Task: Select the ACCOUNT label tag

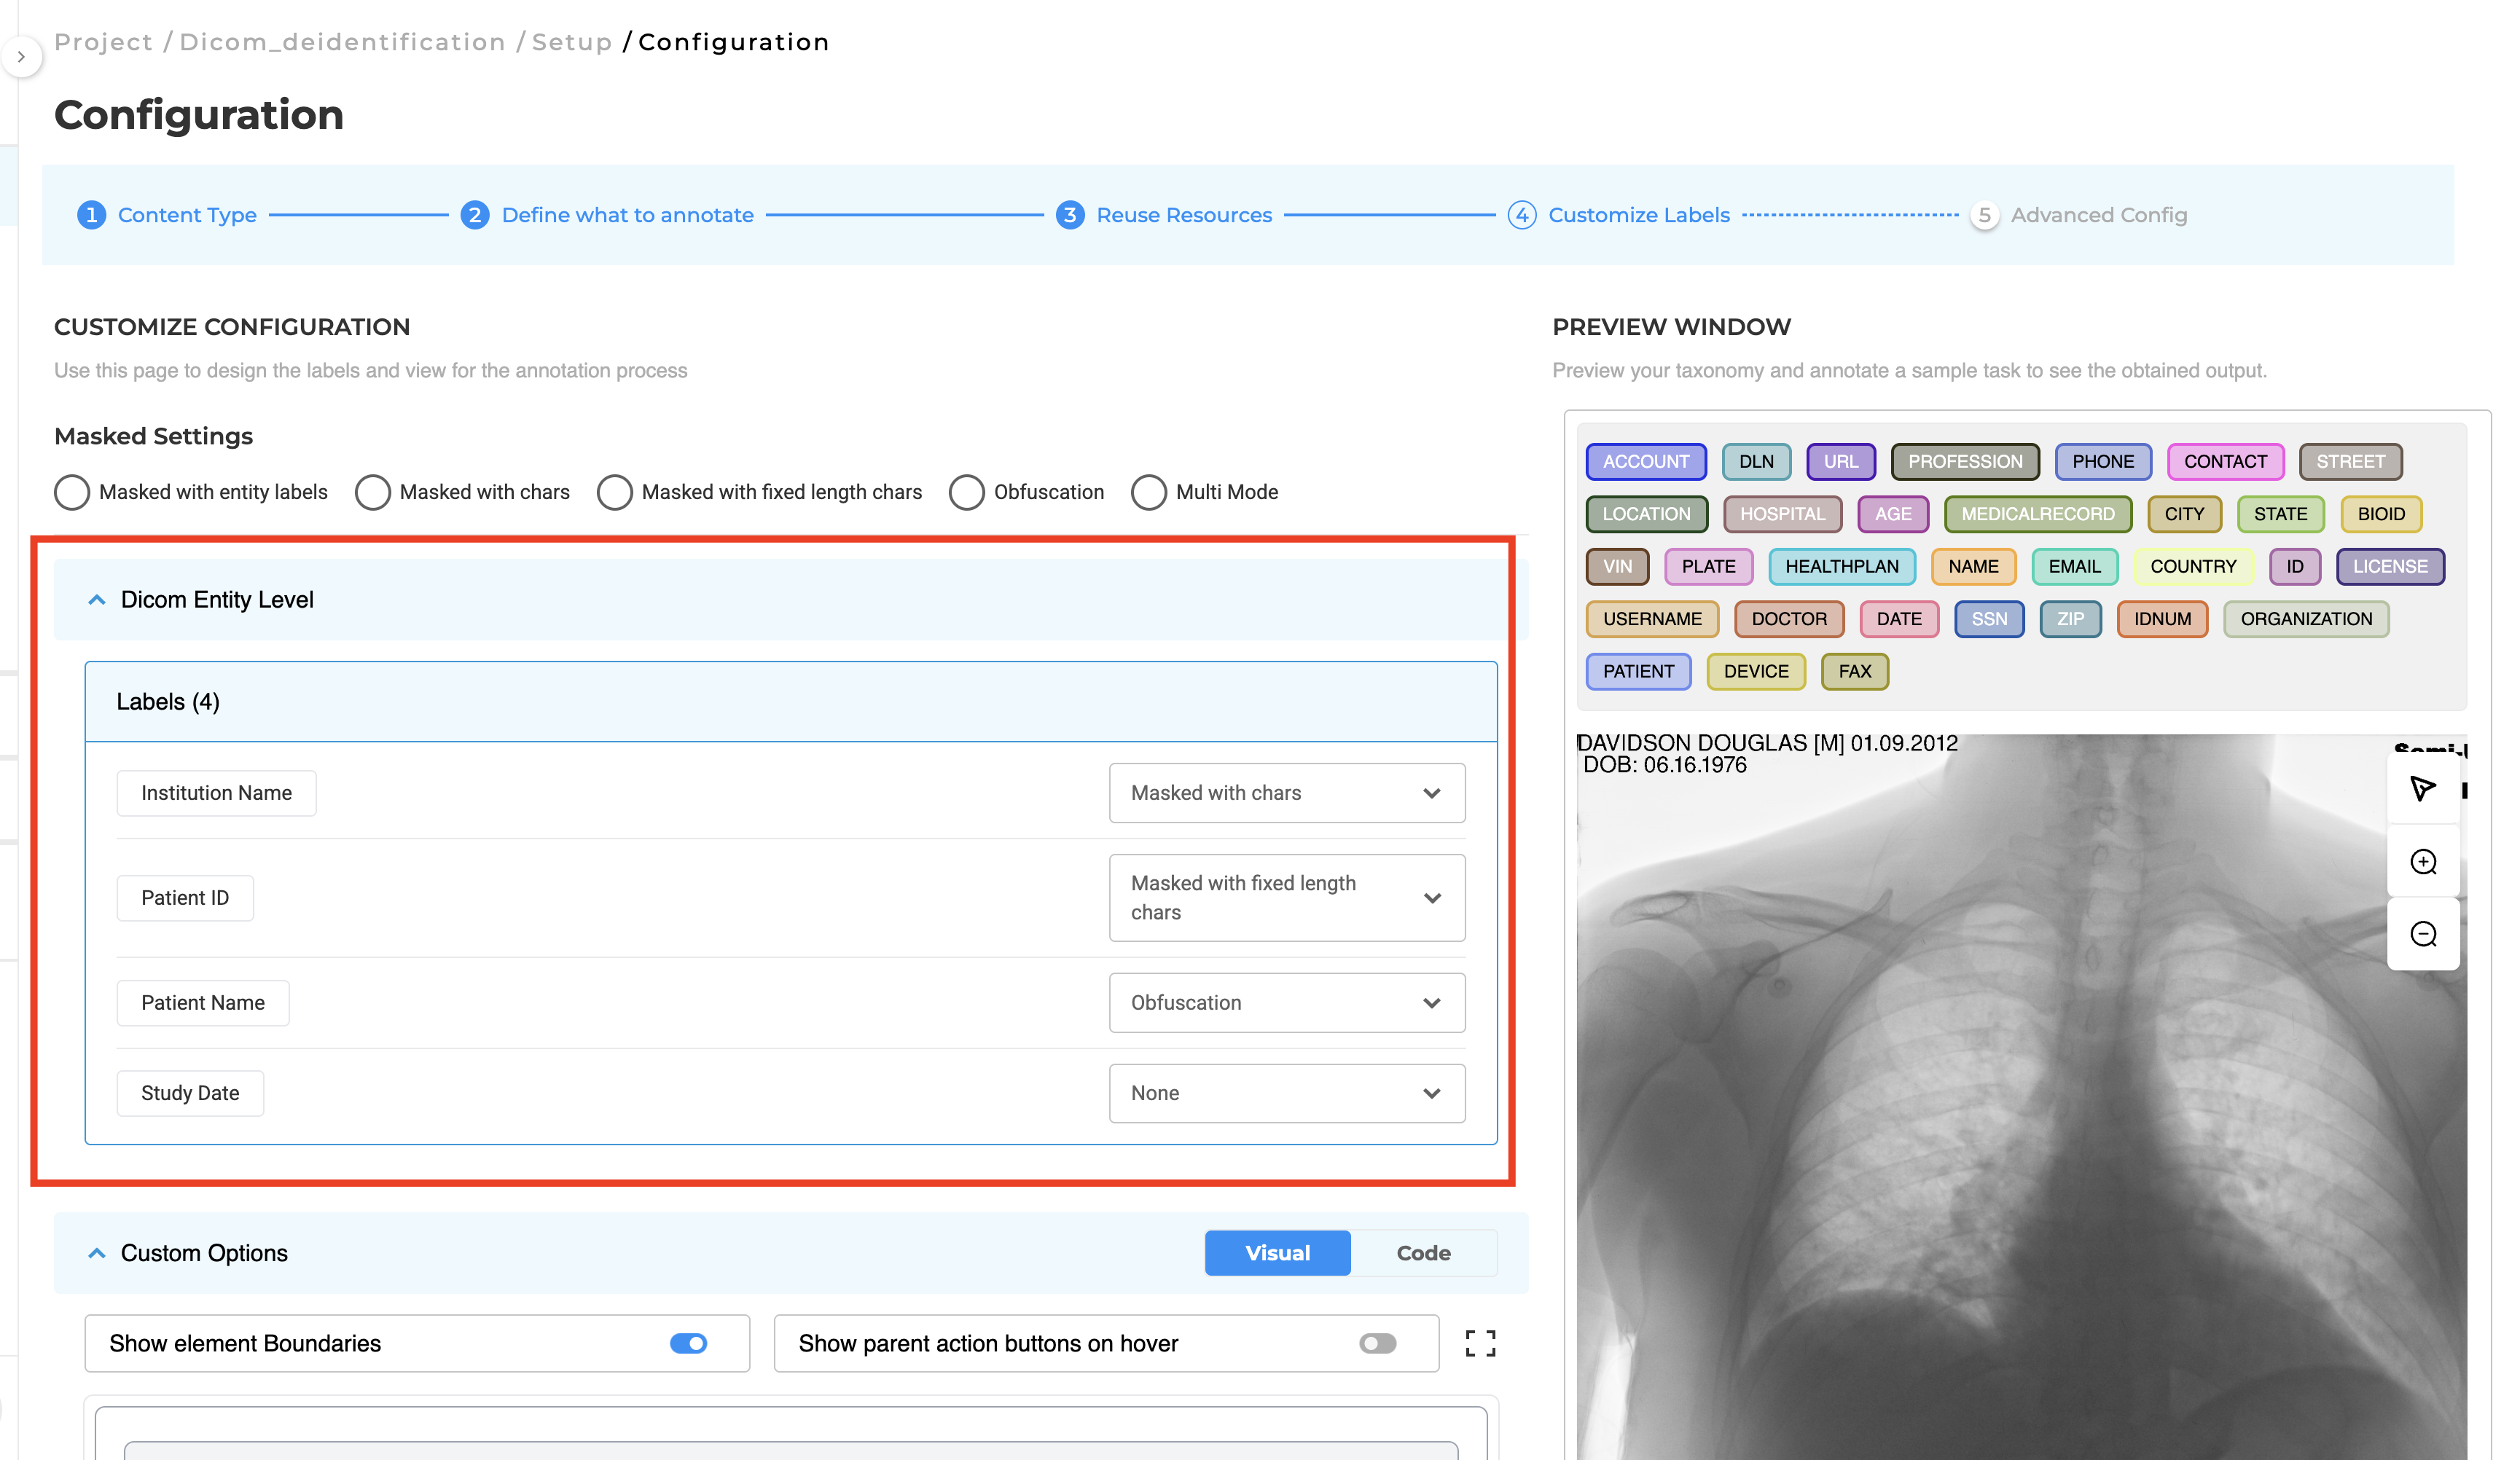Action: tap(1646, 462)
